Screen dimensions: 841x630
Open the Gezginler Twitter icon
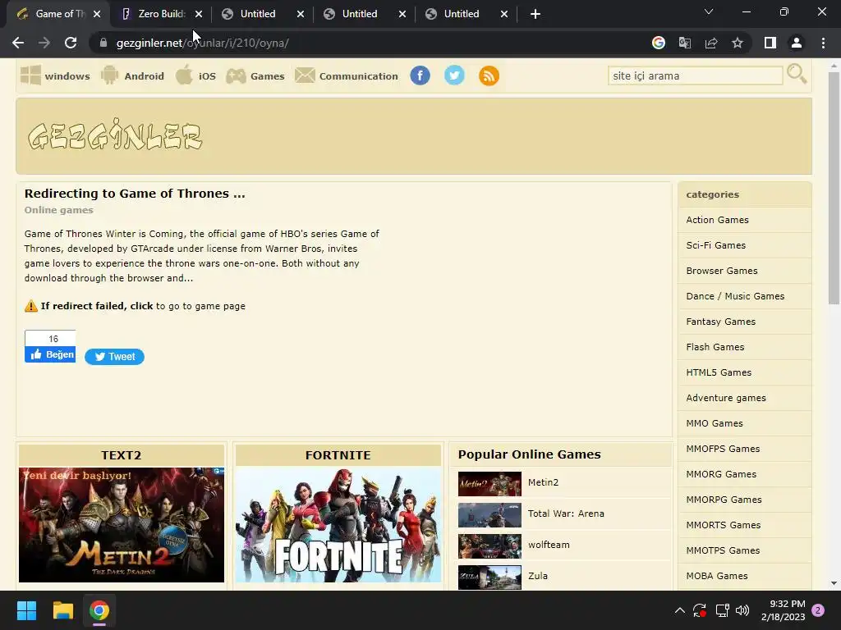[x=454, y=75]
